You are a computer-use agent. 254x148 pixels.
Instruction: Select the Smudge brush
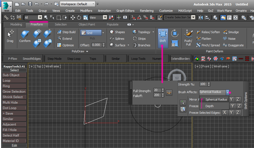[231, 32]
